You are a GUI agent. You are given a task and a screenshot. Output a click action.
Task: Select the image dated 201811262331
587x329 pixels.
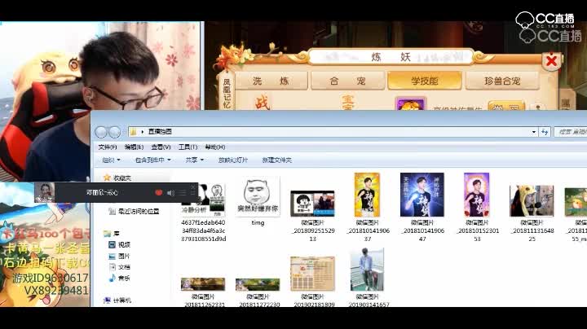[203, 284]
